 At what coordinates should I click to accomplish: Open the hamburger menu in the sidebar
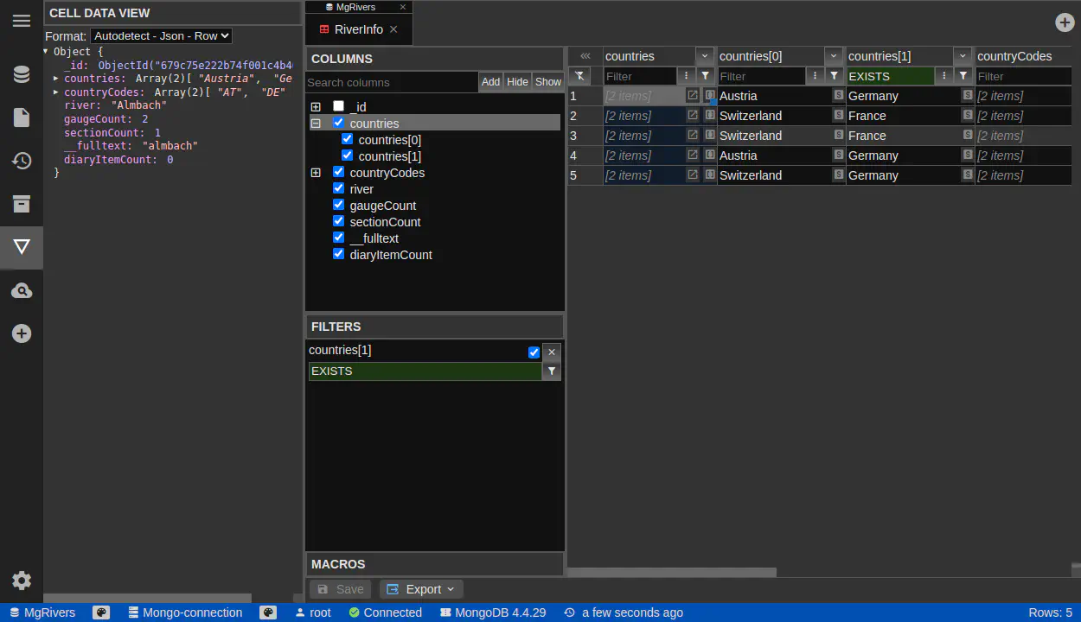(22, 21)
